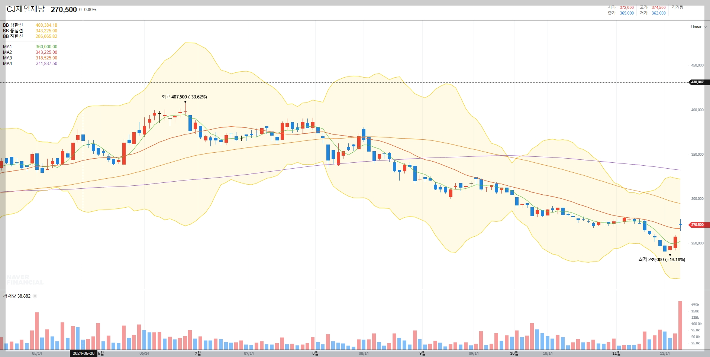Select the BB 상한선 legend row

pos(30,25)
